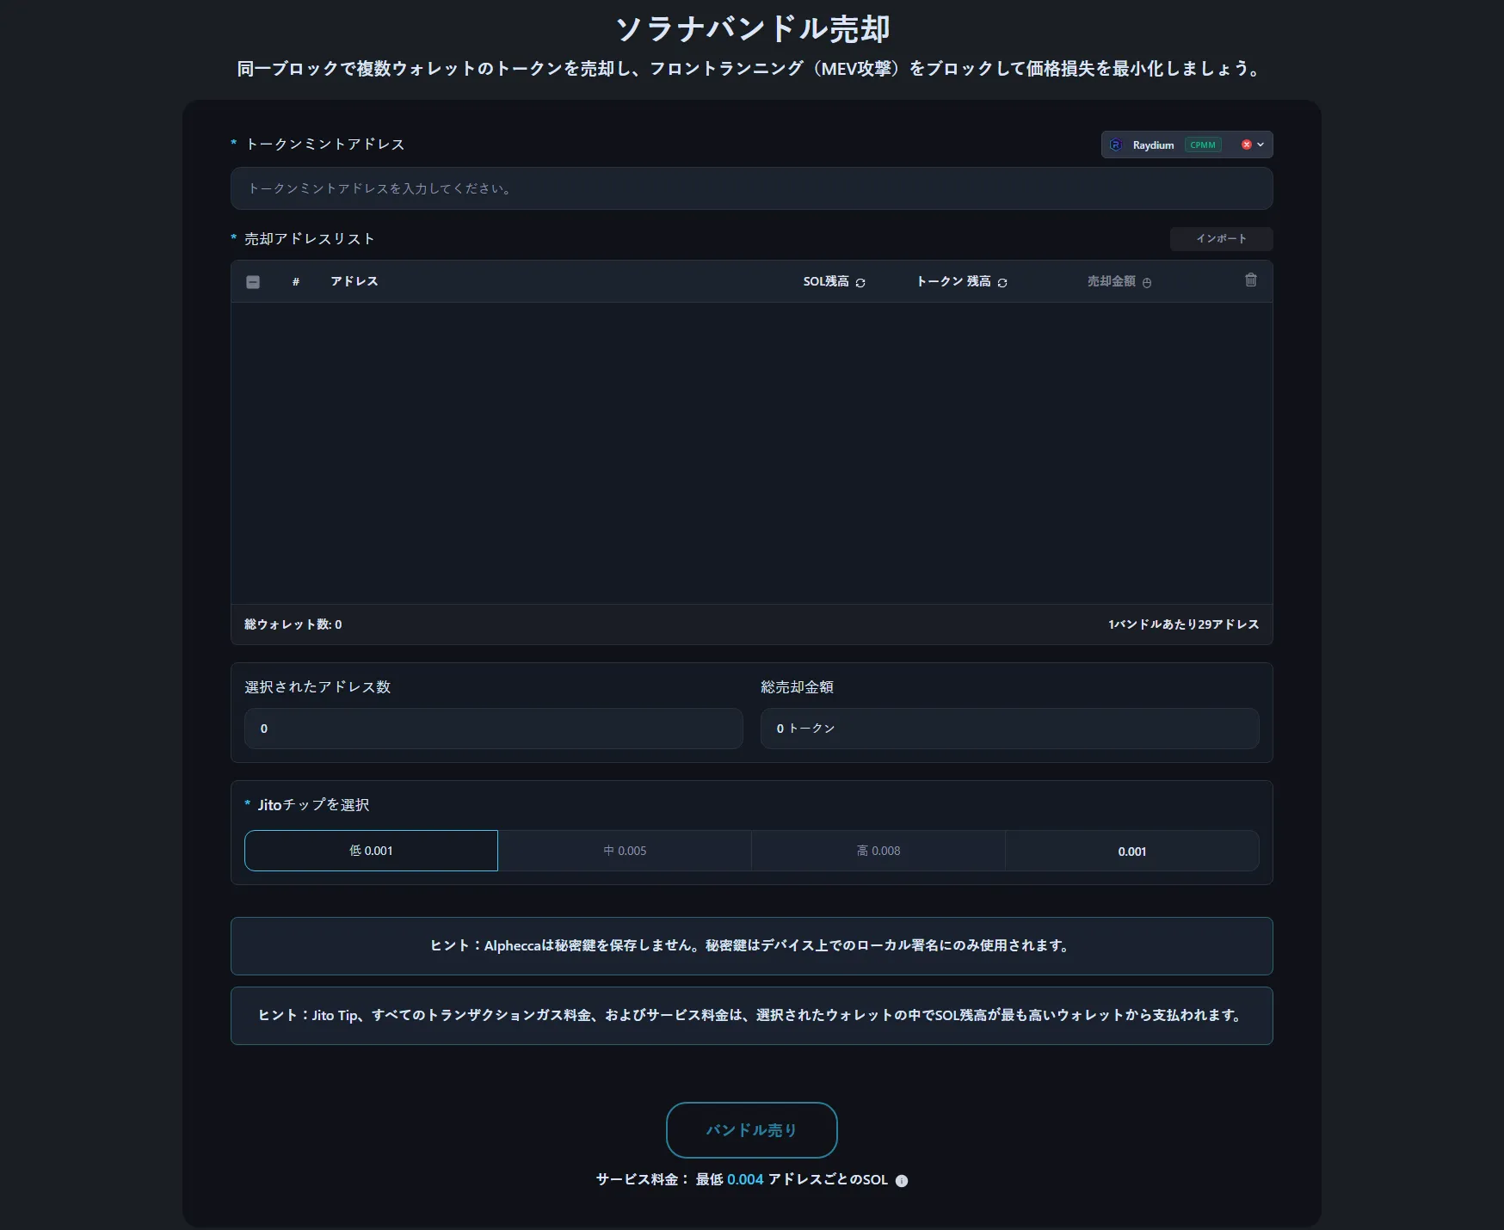Image resolution: width=1504 pixels, height=1230 pixels.
Task: Select the 低 0.001 Jito tip option
Action: 371,851
